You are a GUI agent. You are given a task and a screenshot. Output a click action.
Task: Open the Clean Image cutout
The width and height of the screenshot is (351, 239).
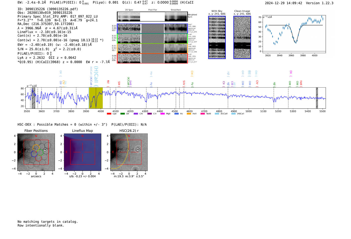click(x=242, y=37)
